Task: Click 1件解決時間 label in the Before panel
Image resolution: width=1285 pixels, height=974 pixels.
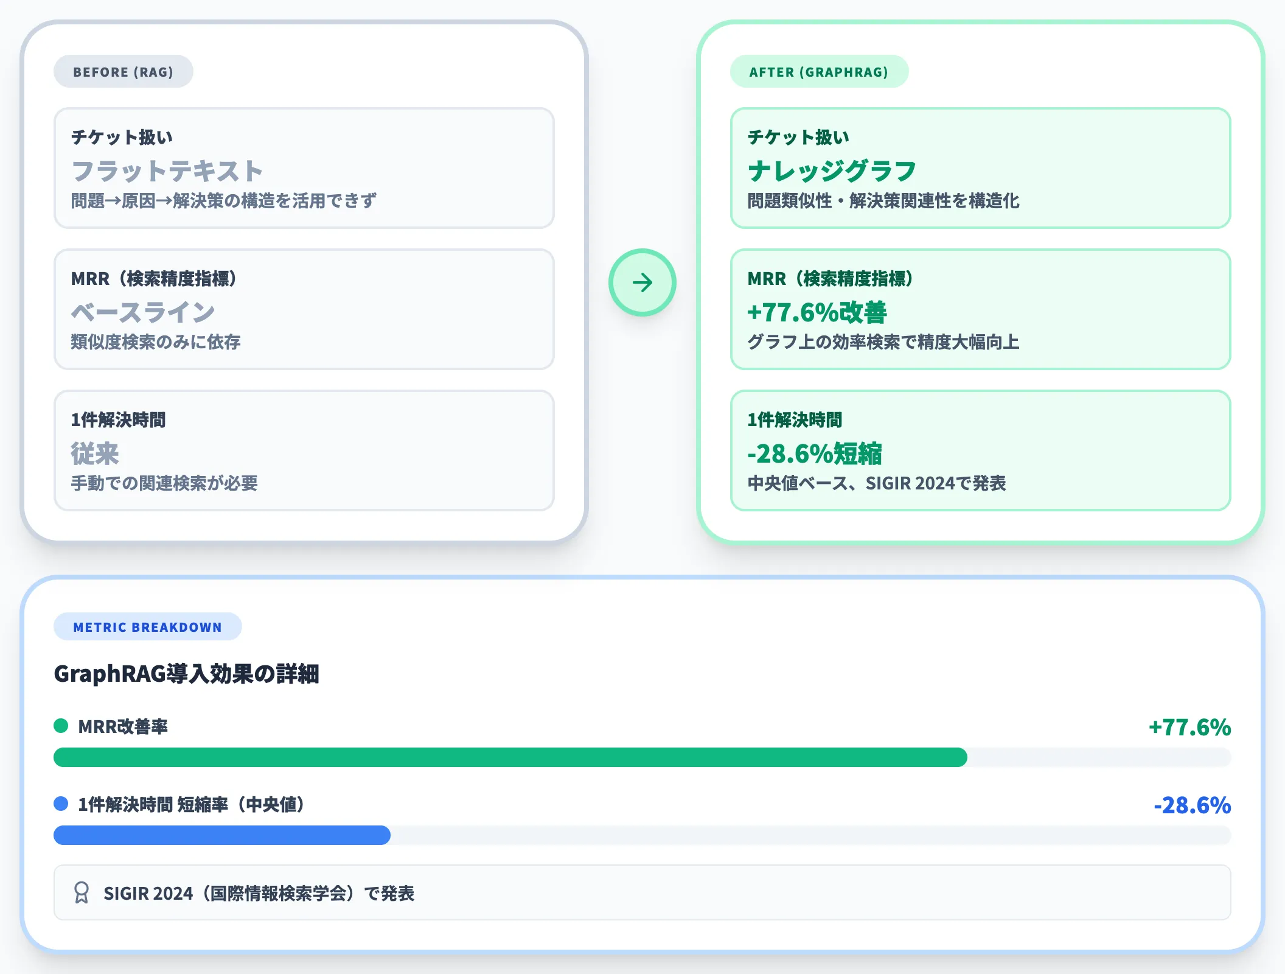Action: point(118,419)
